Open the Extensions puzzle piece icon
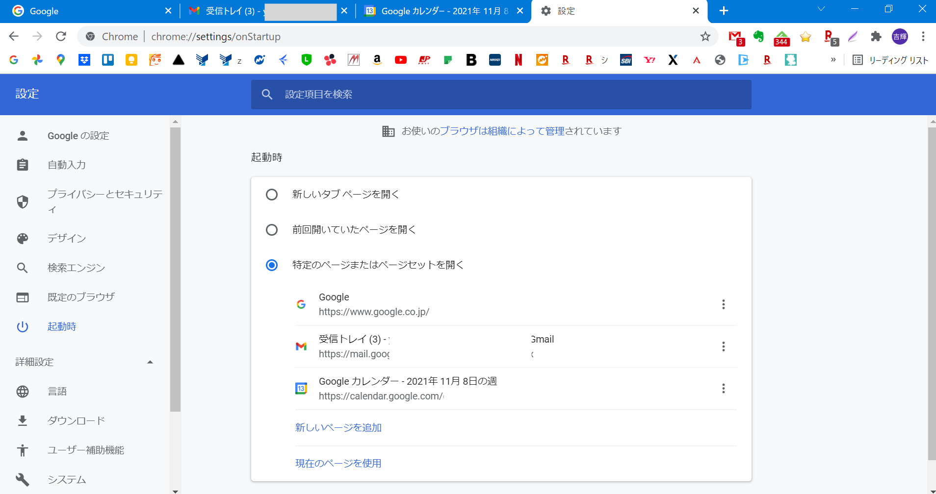The width and height of the screenshot is (936, 494). pyautogui.click(x=876, y=37)
